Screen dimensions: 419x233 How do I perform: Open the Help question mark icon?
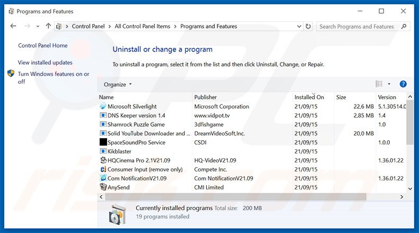coord(403,84)
